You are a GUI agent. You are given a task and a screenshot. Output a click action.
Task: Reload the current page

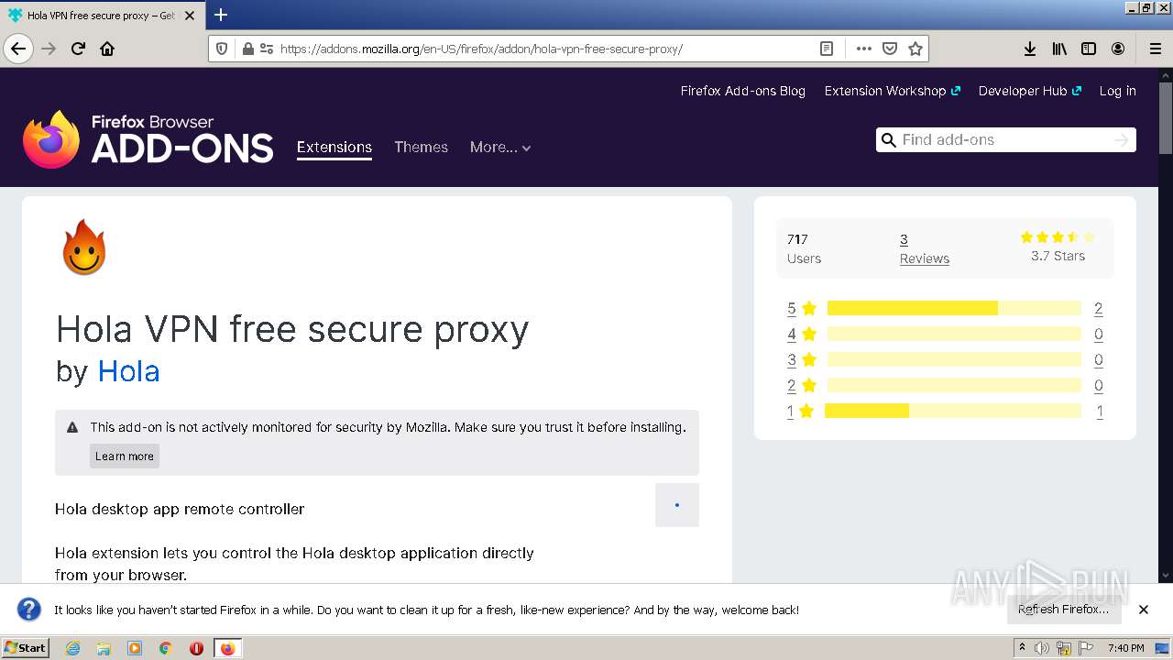[x=79, y=49]
